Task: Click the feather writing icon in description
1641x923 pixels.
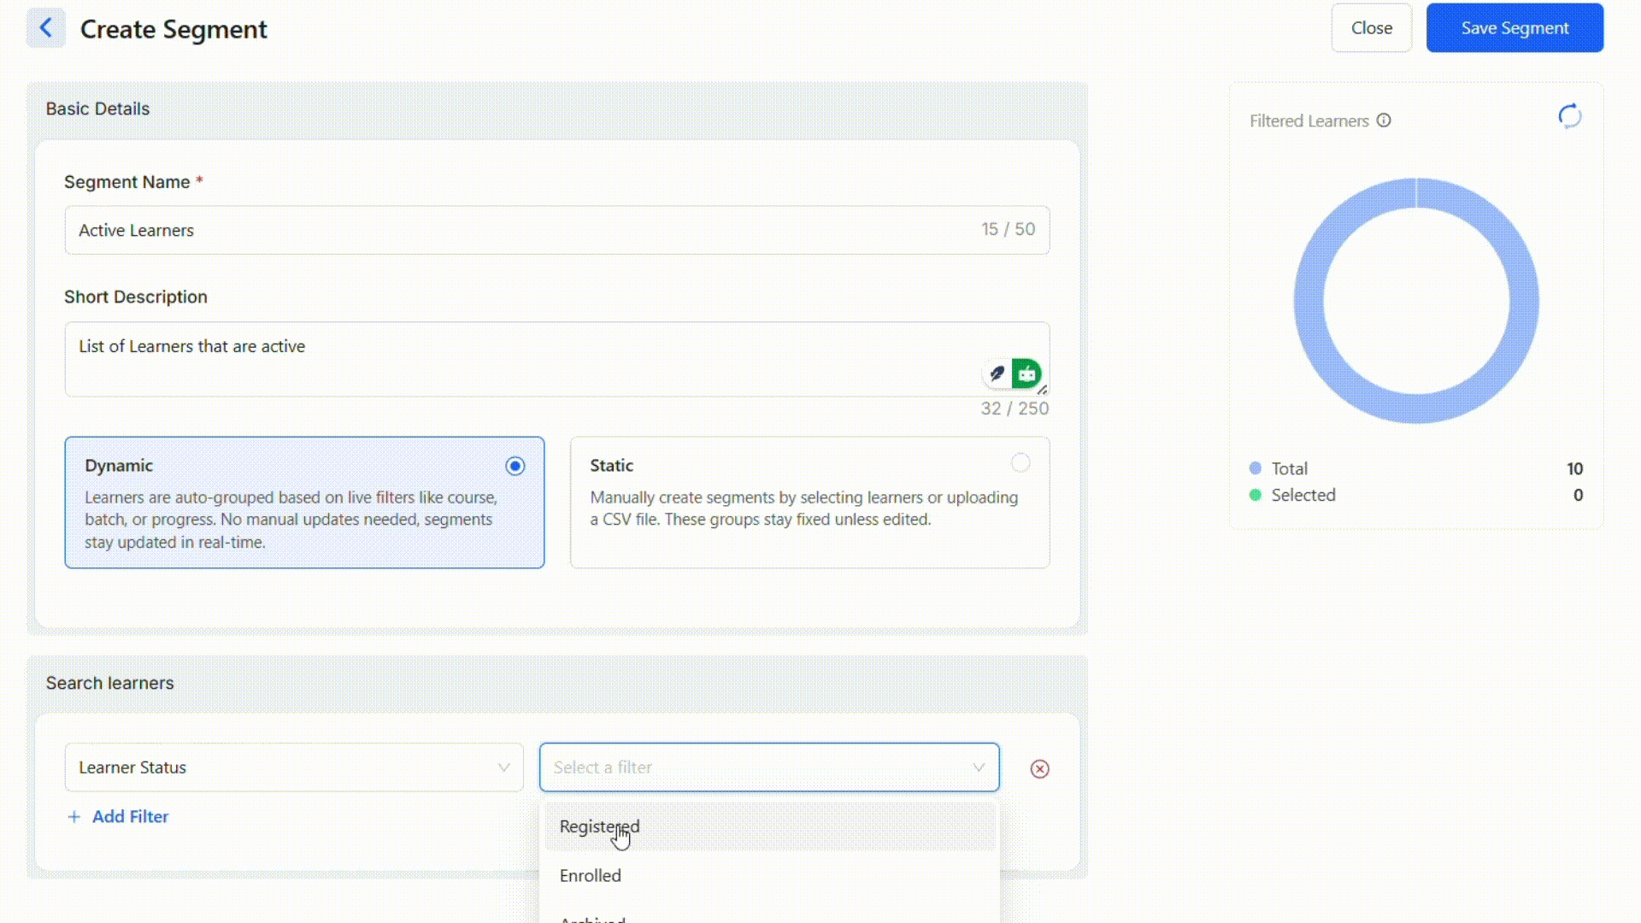Action: click(997, 373)
